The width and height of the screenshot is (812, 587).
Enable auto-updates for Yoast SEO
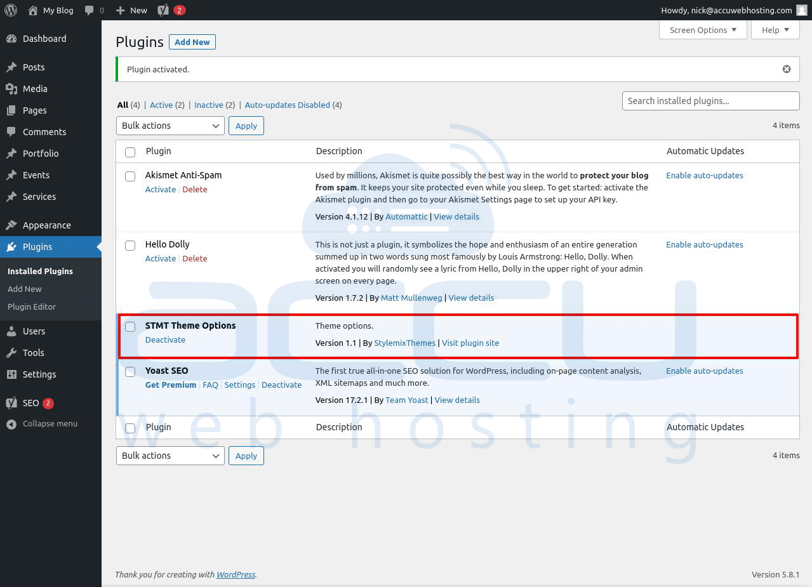[x=705, y=371]
